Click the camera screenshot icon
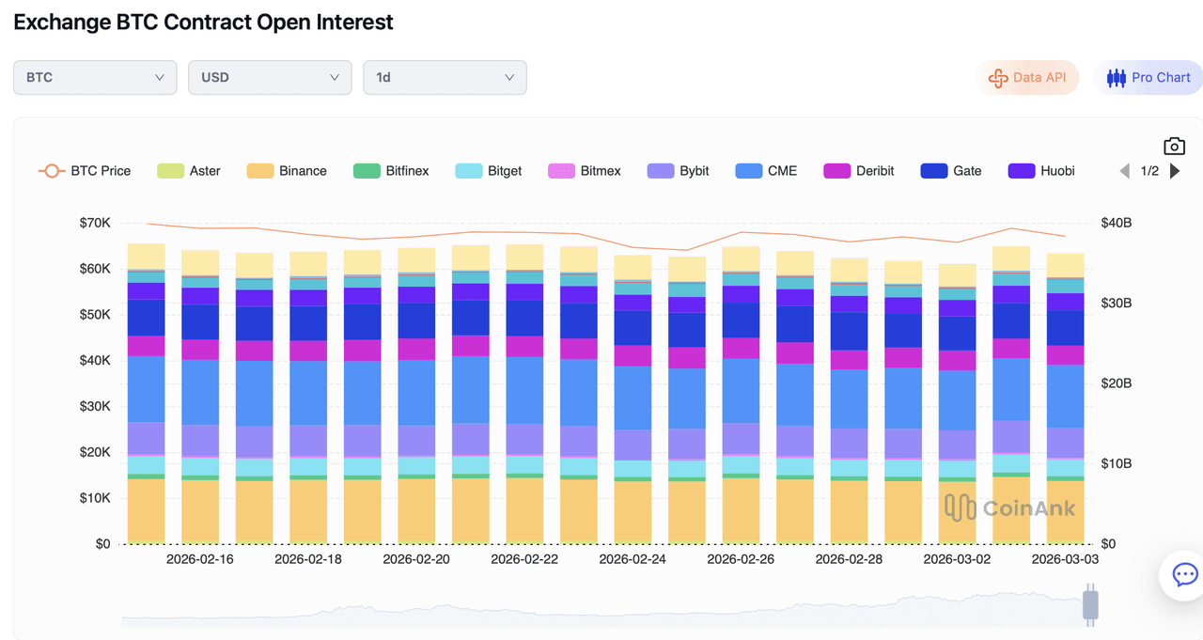The width and height of the screenshot is (1203, 640). click(x=1174, y=146)
